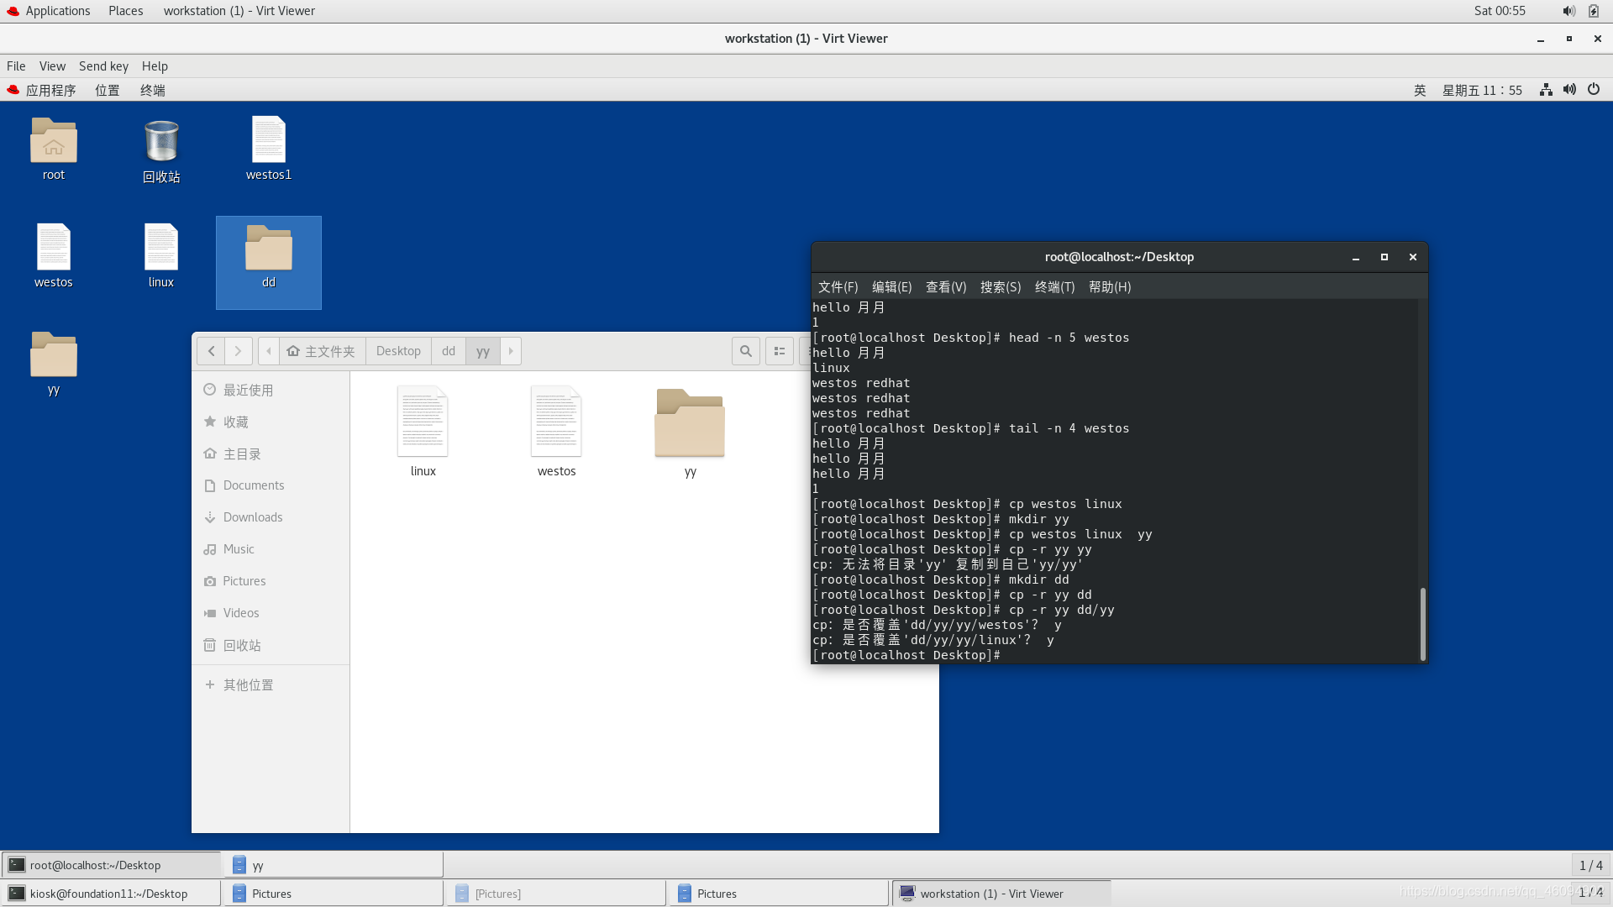The image size is (1613, 907).
Task: Click the Desktop path breadcrumb
Action: coord(398,351)
